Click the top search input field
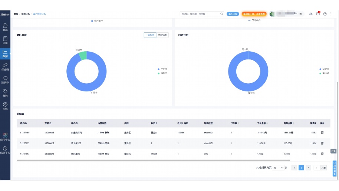This screenshot has width=339, height=191. pos(200,14)
